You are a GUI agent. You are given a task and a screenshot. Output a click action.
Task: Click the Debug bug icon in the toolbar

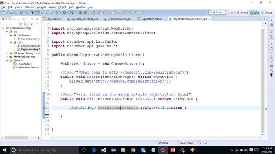(57, 12)
